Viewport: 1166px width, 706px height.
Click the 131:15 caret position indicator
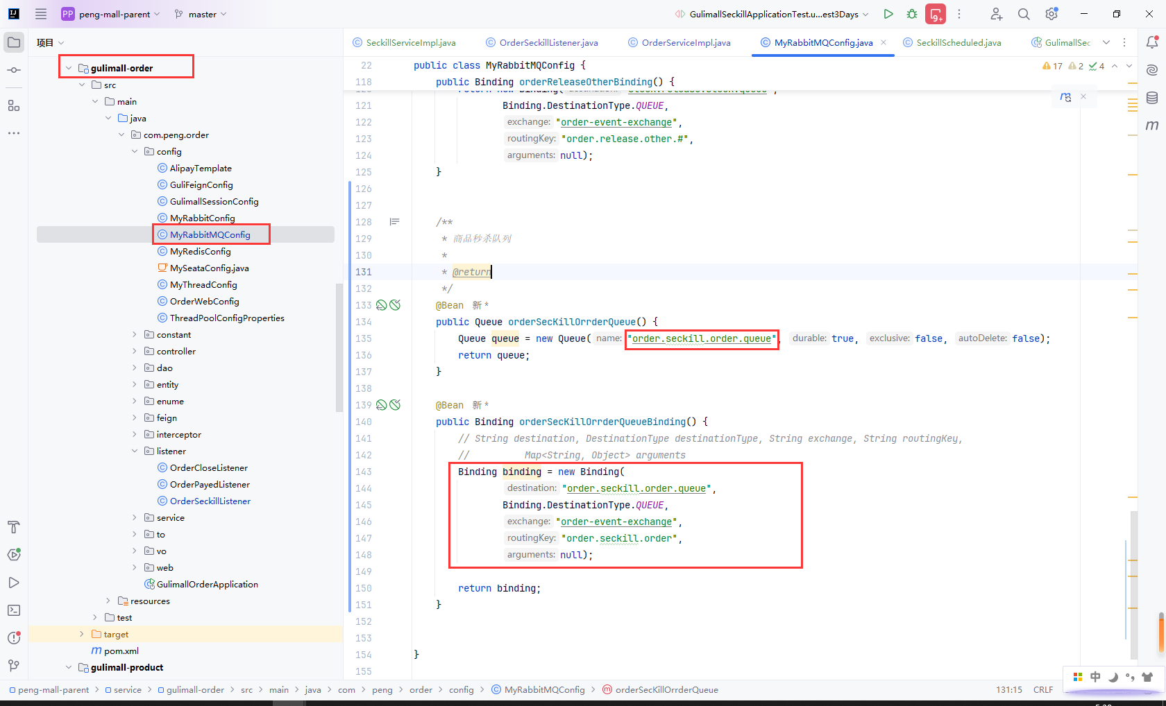click(1009, 689)
